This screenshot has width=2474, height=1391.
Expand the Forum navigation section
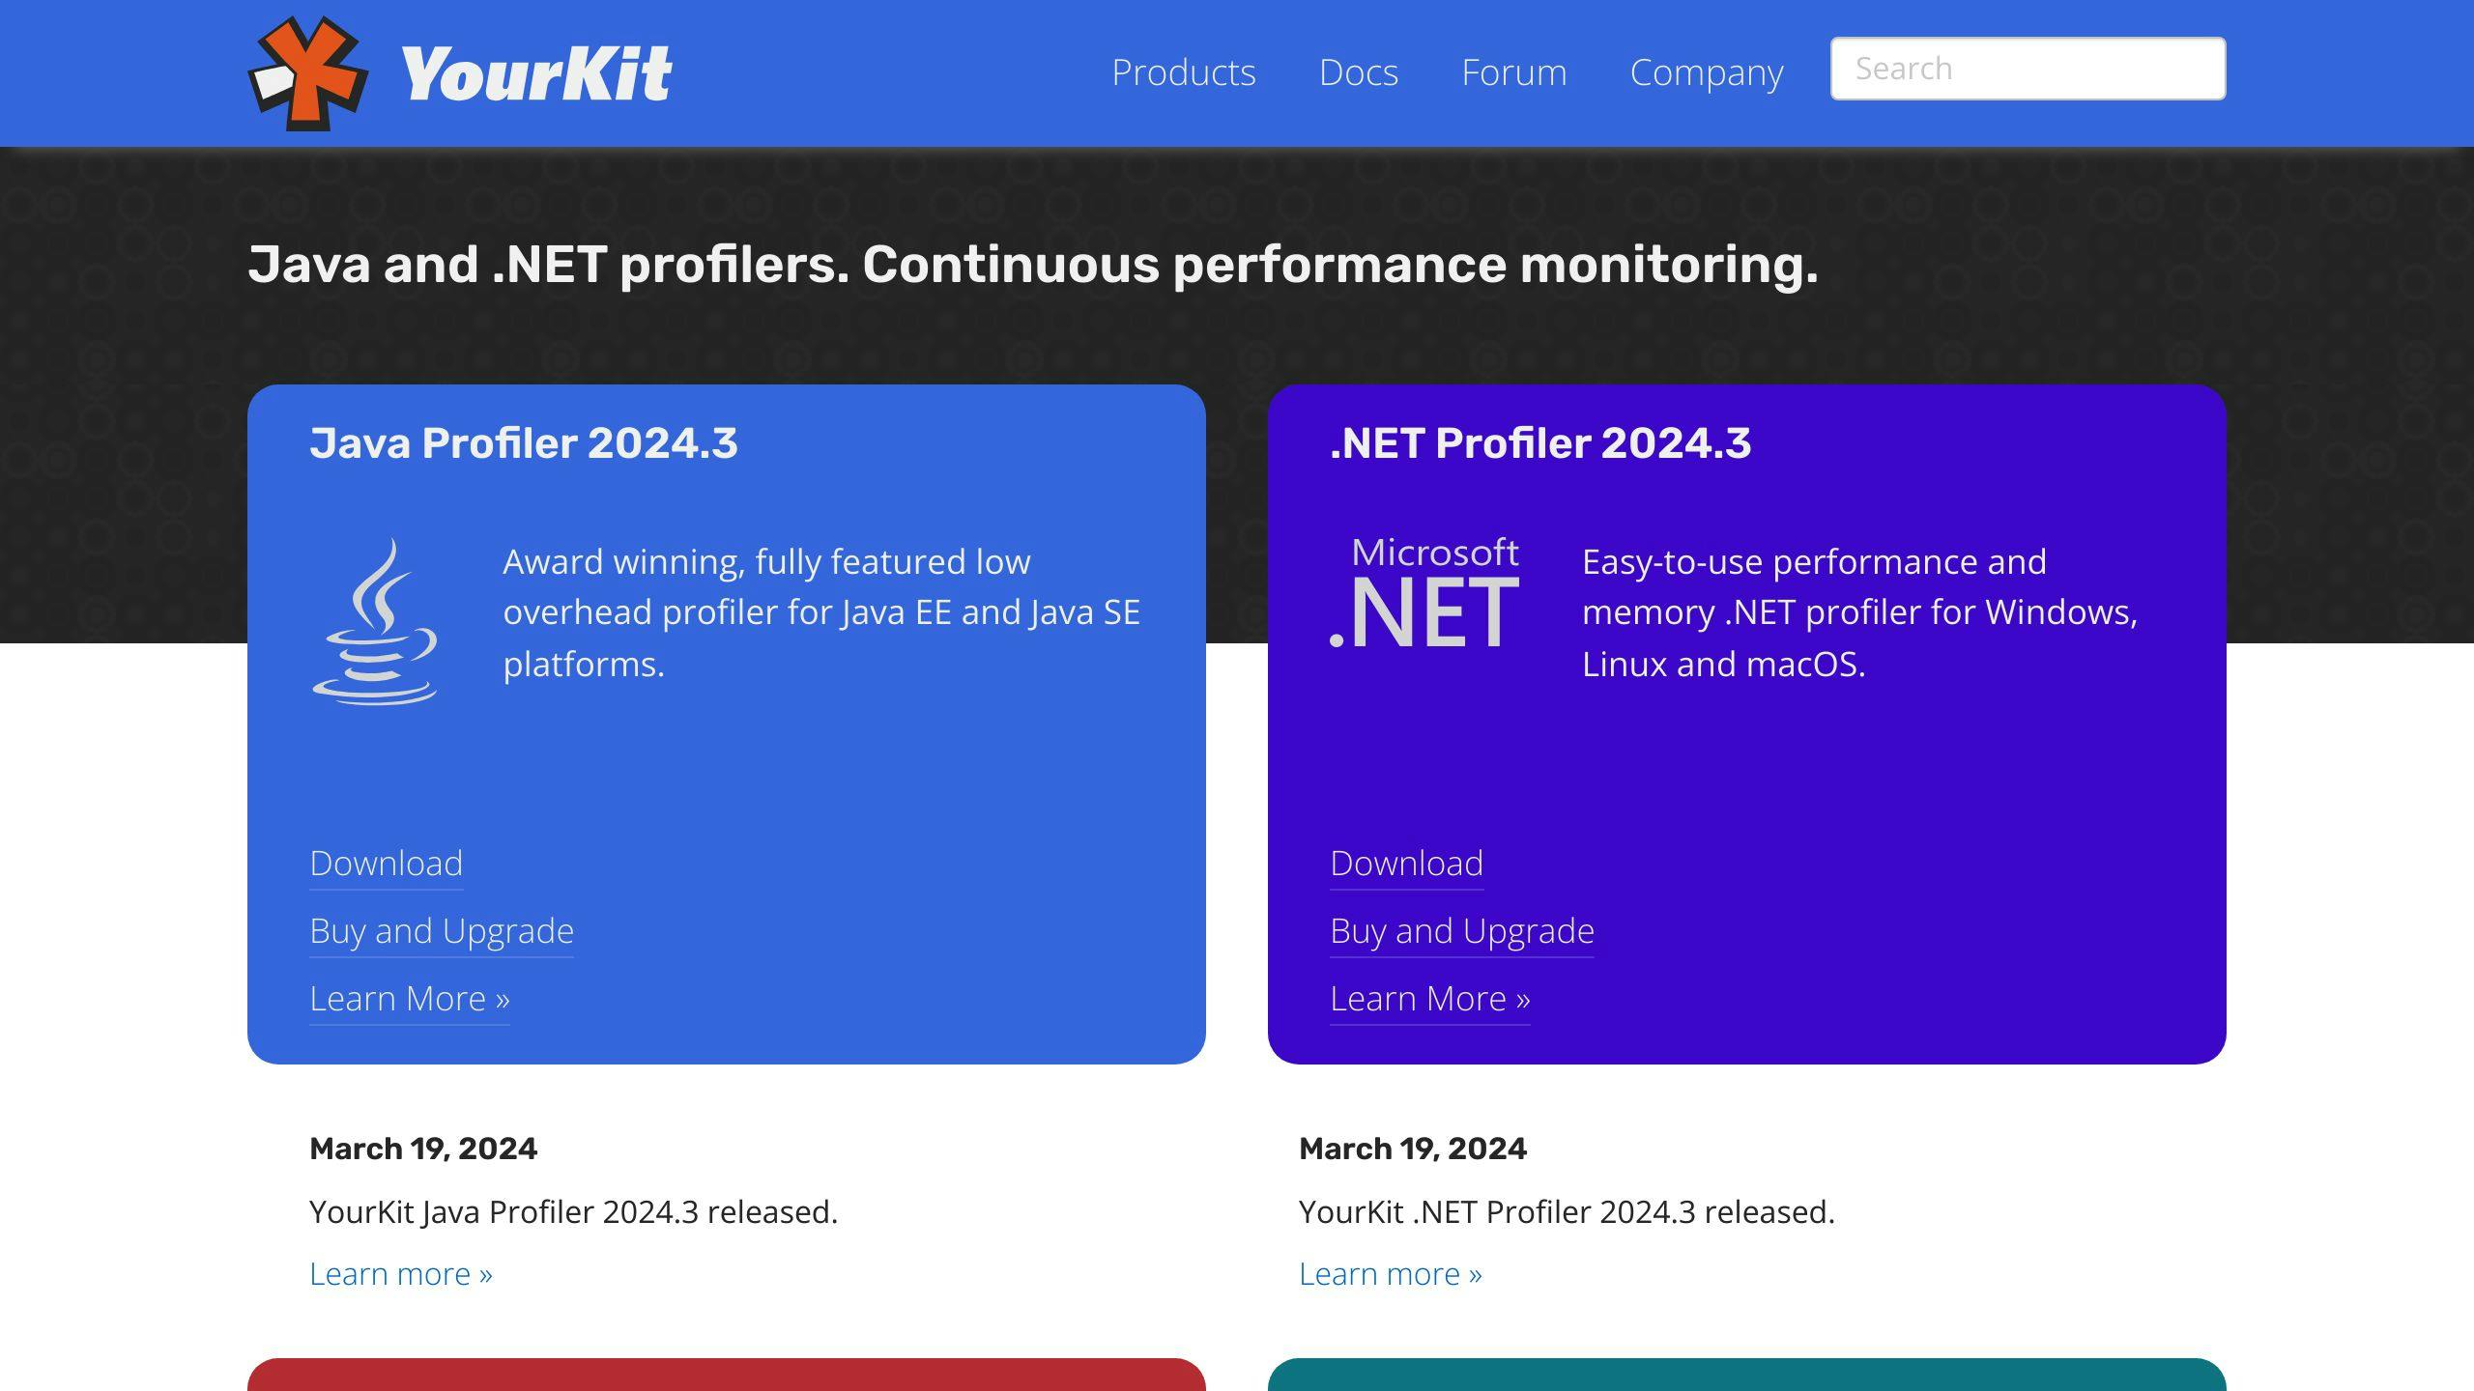pyautogui.click(x=1512, y=71)
